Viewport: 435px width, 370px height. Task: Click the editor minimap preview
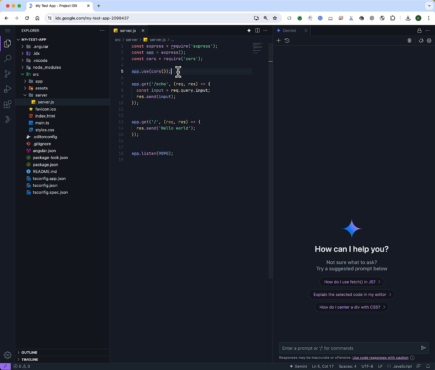tap(258, 48)
